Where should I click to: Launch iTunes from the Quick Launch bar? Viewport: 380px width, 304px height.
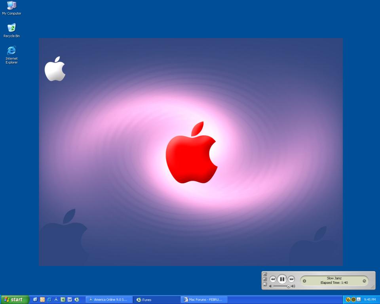click(76, 300)
